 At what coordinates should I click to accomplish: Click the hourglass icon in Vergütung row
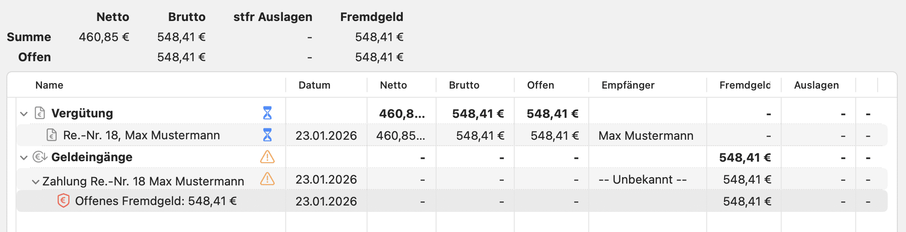pos(267,113)
